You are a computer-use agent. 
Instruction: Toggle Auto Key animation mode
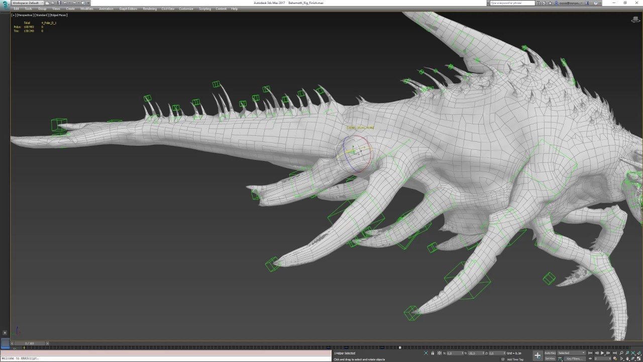tap(550, 353)
